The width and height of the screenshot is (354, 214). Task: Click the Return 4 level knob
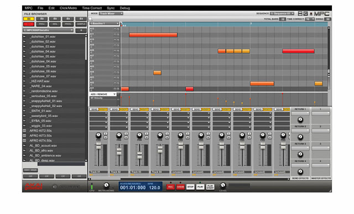click(300, 172)
